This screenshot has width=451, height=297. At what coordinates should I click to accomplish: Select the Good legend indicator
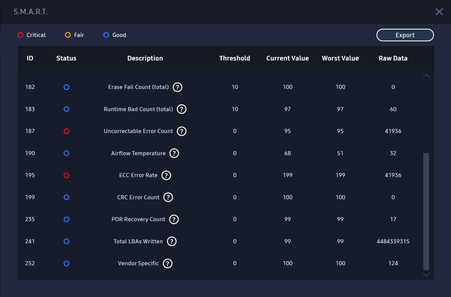(106, 35)
